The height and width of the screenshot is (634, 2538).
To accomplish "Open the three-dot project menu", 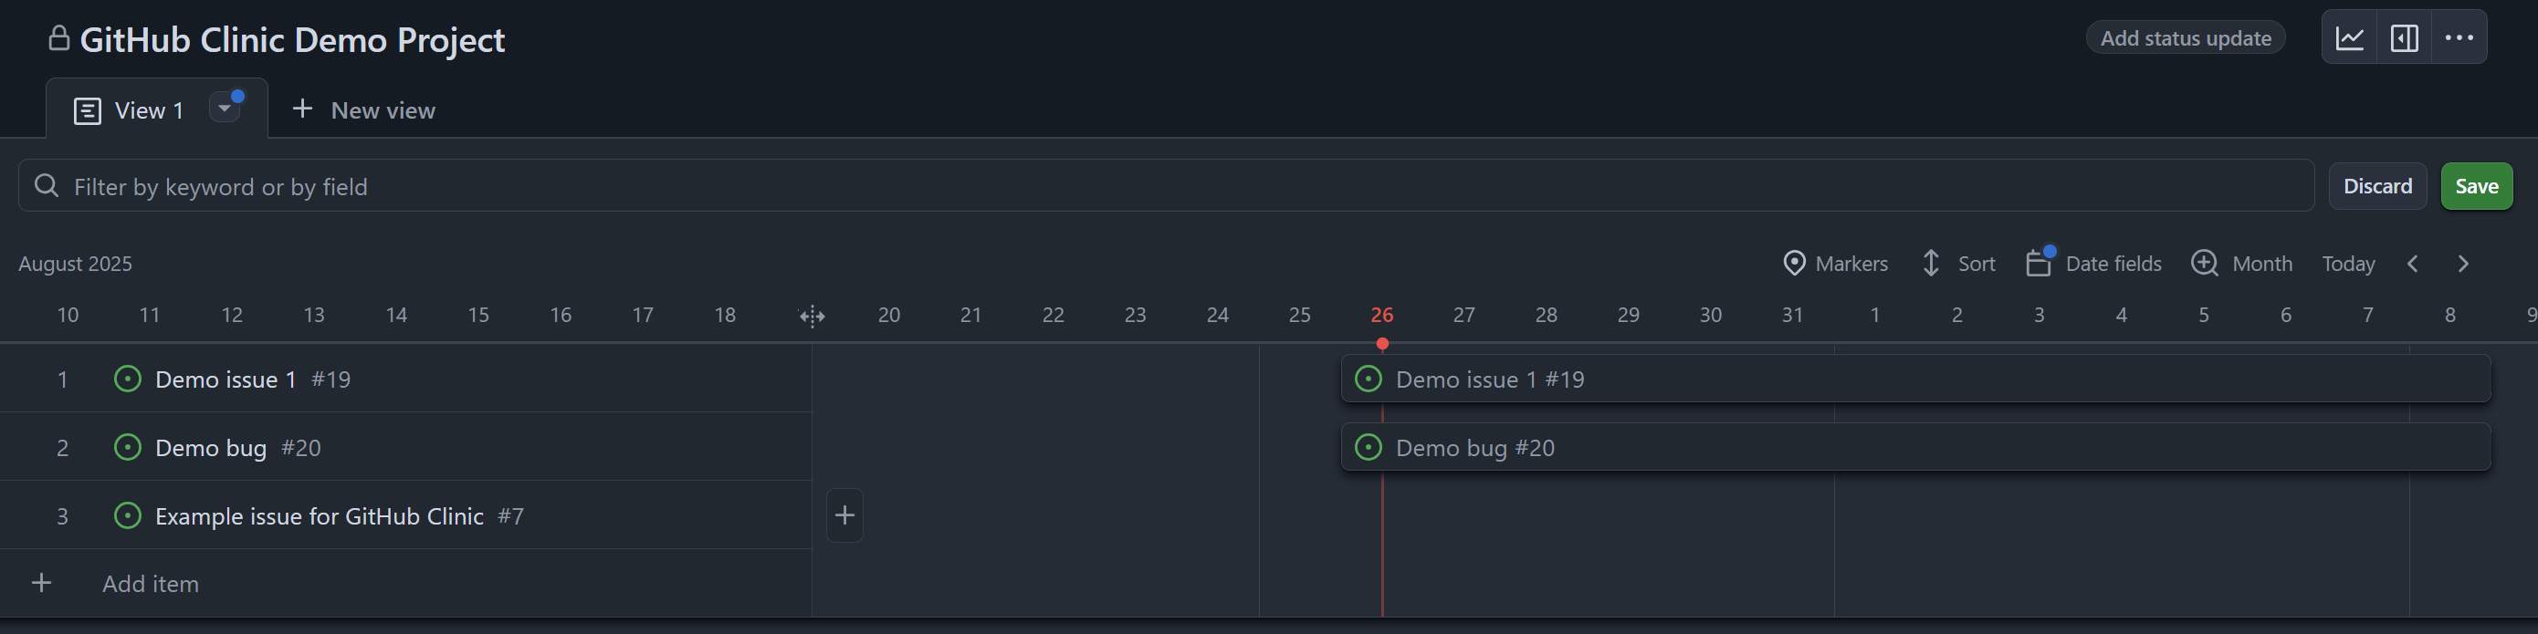I will tap(2459, 38).
